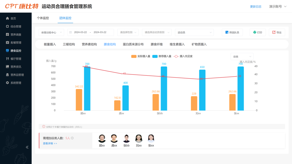Click 需增加谷类人数 value 5人

(x=68, y=138)
